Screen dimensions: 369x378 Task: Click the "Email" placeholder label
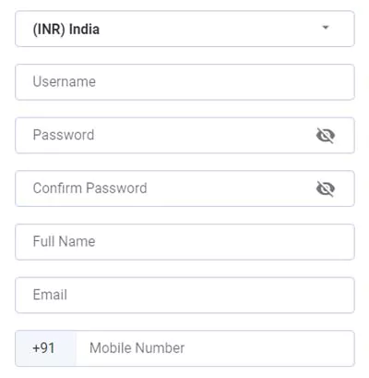point(50,295)
